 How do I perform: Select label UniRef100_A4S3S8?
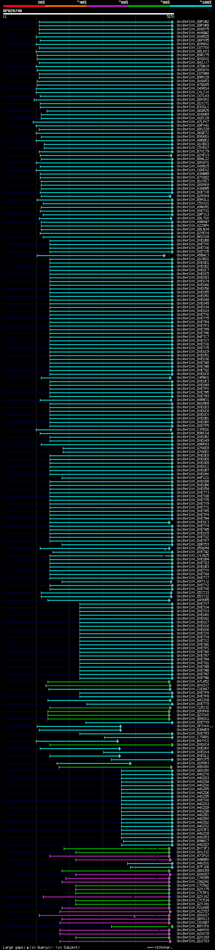192,700
